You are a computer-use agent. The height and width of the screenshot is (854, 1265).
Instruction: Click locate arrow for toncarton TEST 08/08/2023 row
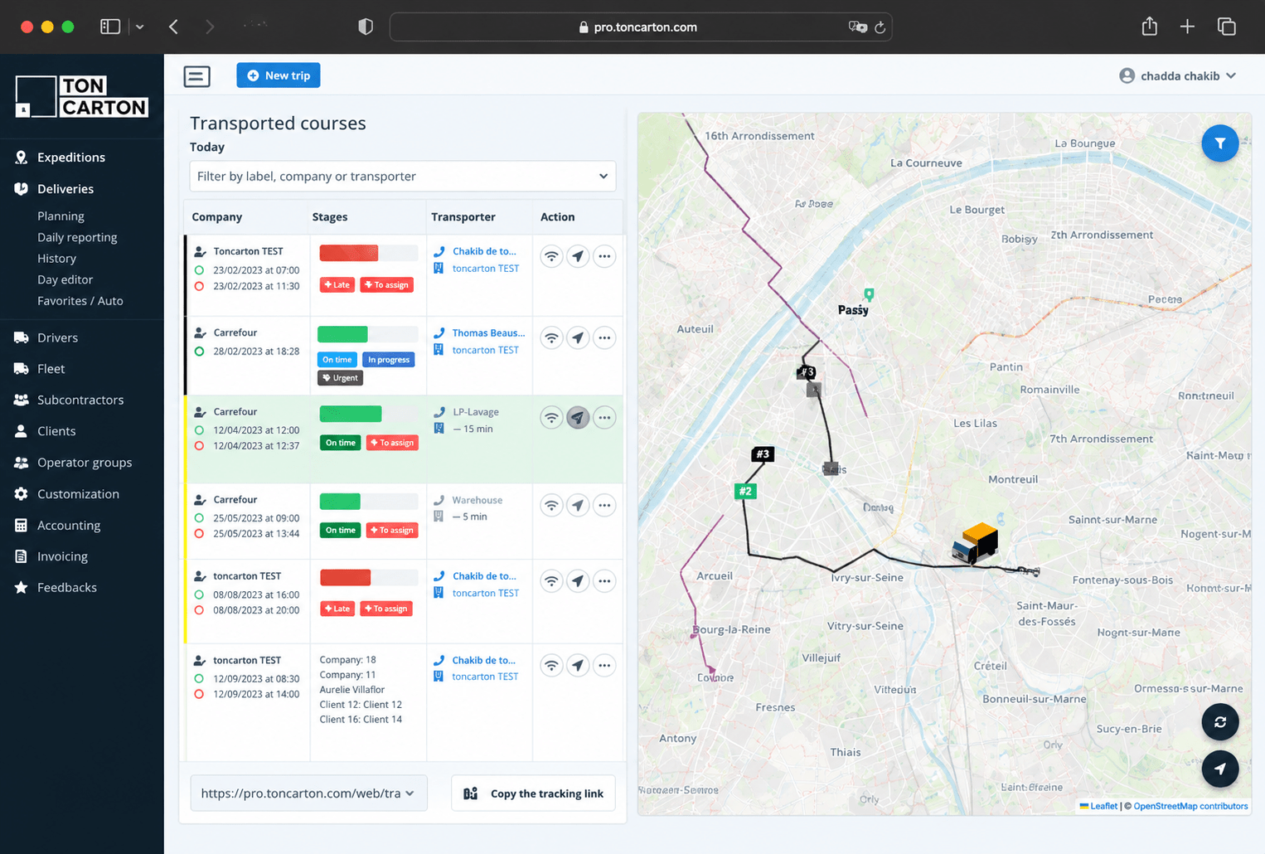[578, 581]
